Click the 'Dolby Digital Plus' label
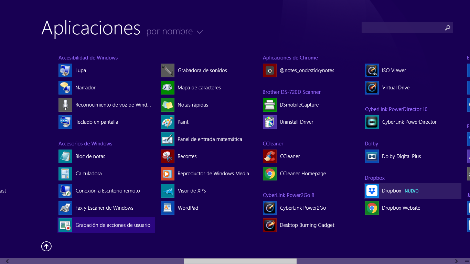 [x=402, y=156]
